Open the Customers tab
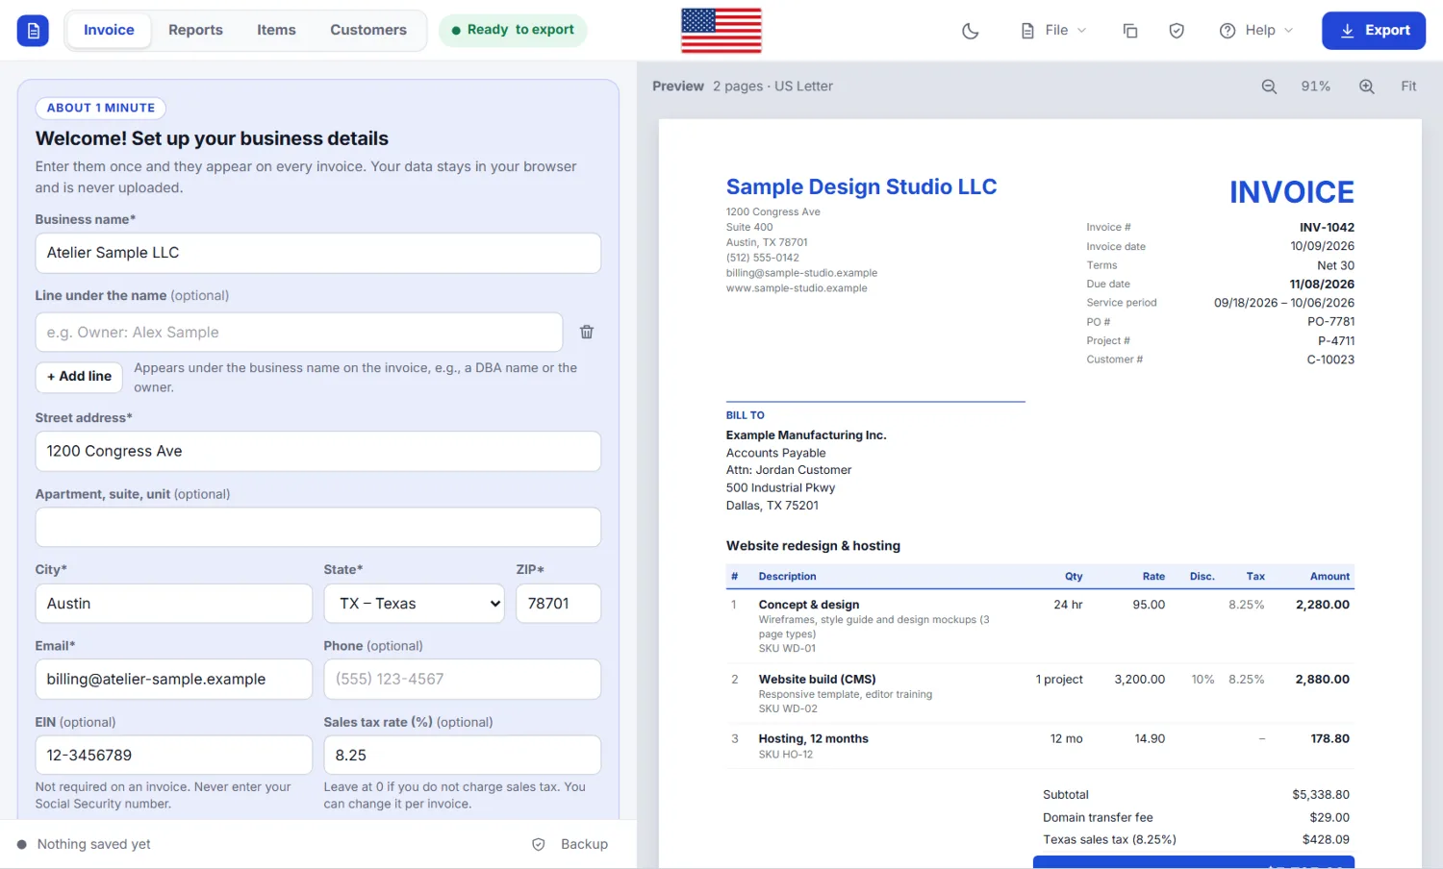 [368, 31]
